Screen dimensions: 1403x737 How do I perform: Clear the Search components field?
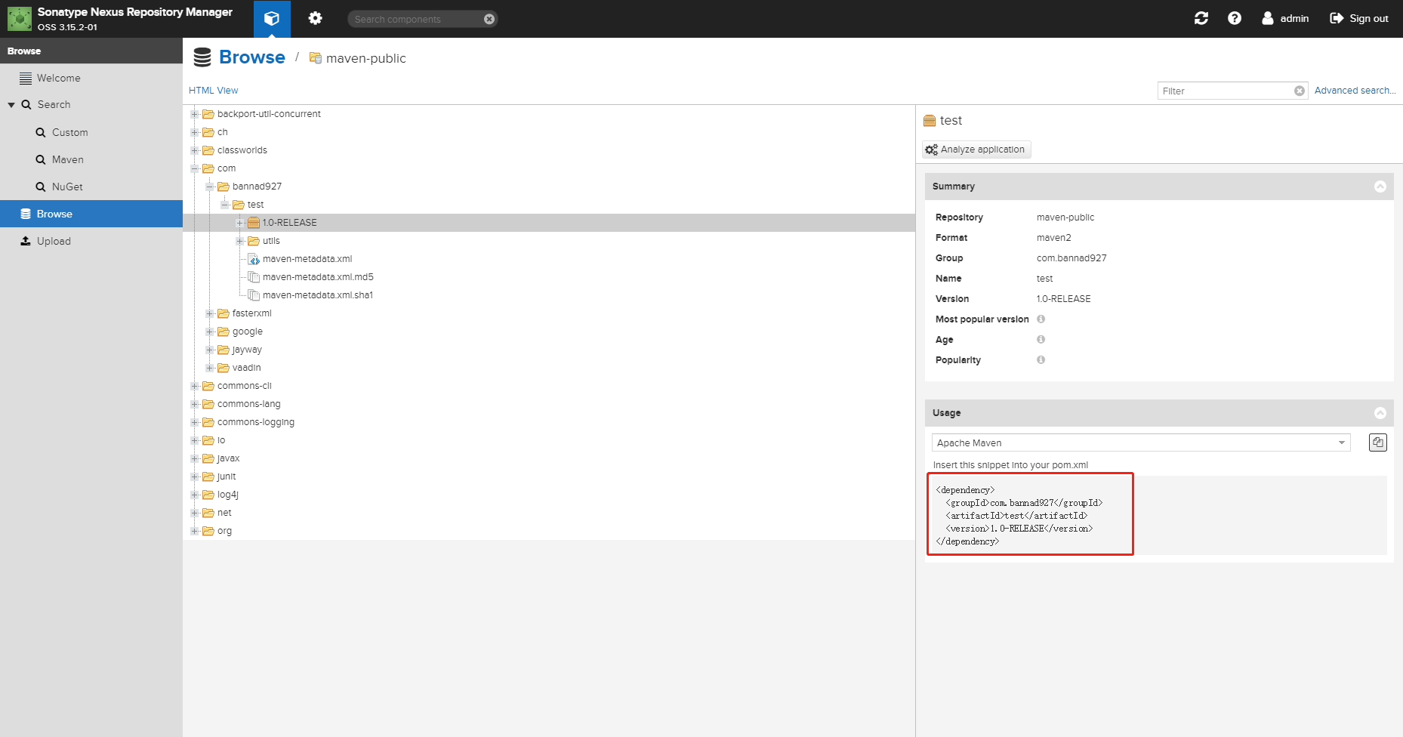tap(489, 19)
